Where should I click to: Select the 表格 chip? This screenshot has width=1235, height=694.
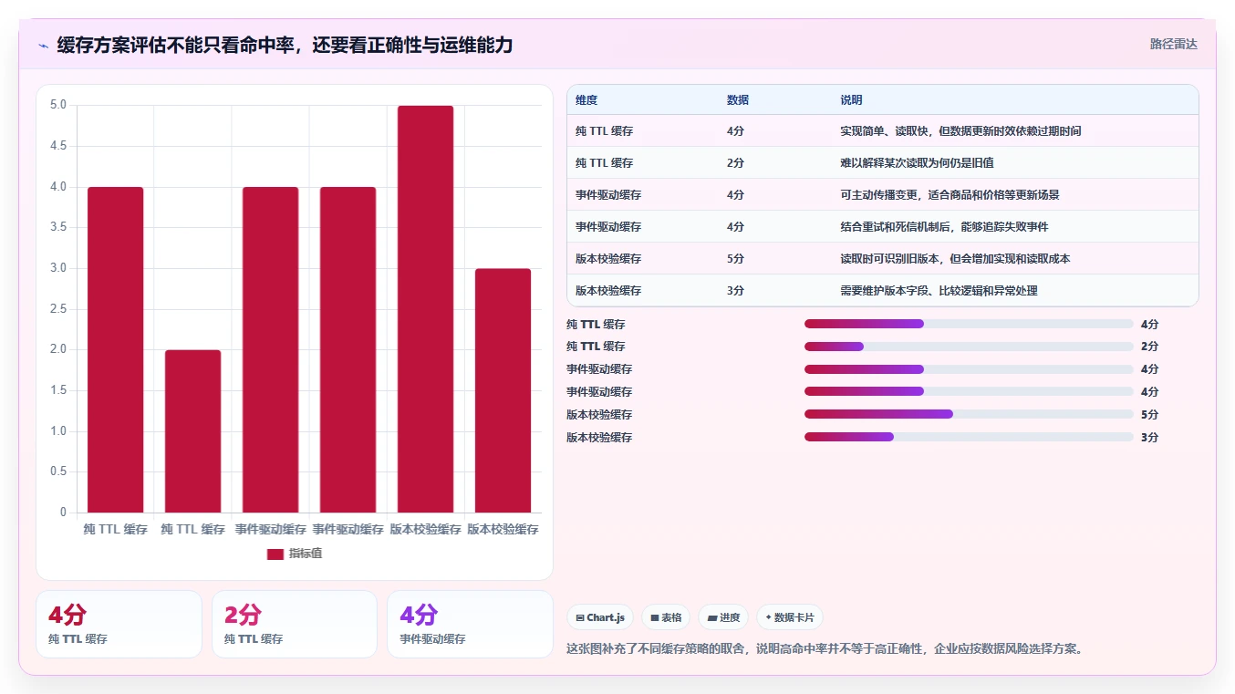click(x=666, y=617)
